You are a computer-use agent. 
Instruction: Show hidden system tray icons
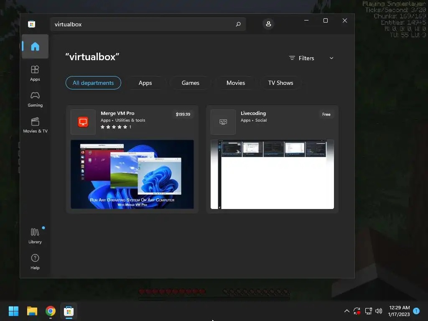(346, 311)
